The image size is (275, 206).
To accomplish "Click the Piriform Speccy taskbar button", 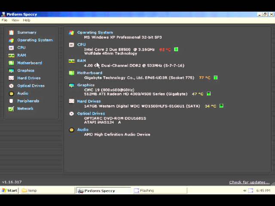I will [103, 191].
